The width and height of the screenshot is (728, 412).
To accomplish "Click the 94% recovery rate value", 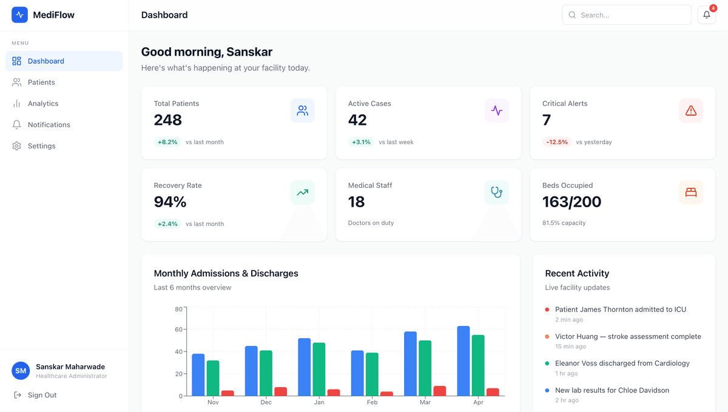I will click(170, 202).
